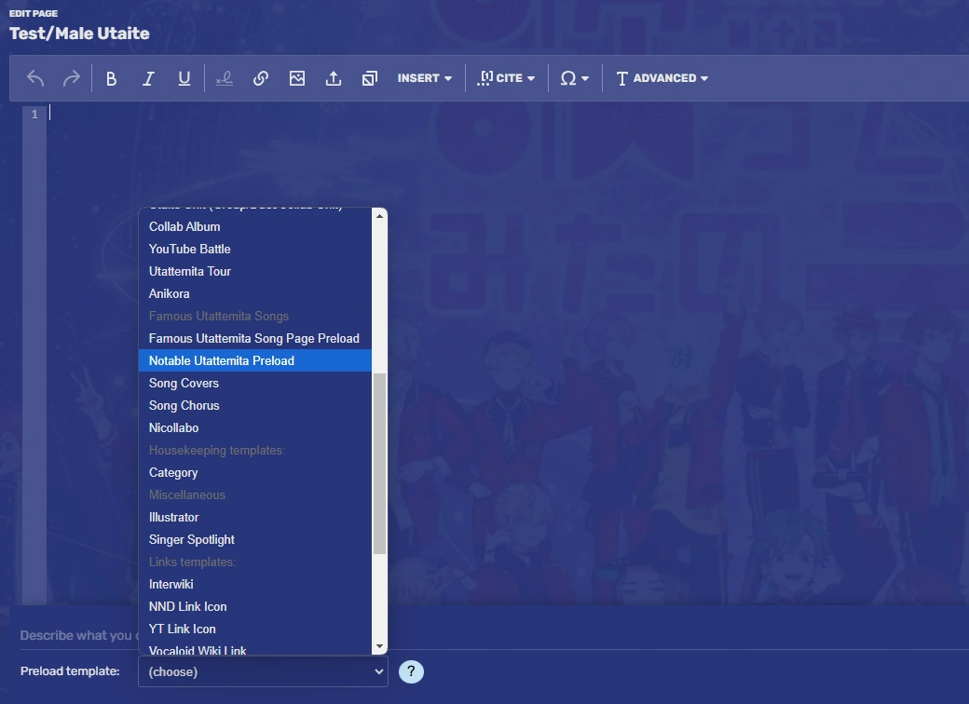
Task: Select Collab Album preload option
Action: point(255,226)
